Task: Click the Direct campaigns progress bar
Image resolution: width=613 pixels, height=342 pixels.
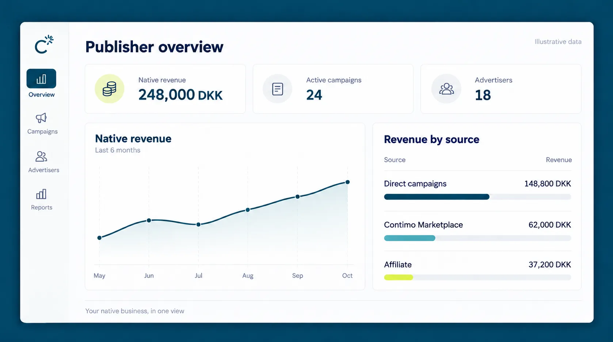Action: pos(477,197)
